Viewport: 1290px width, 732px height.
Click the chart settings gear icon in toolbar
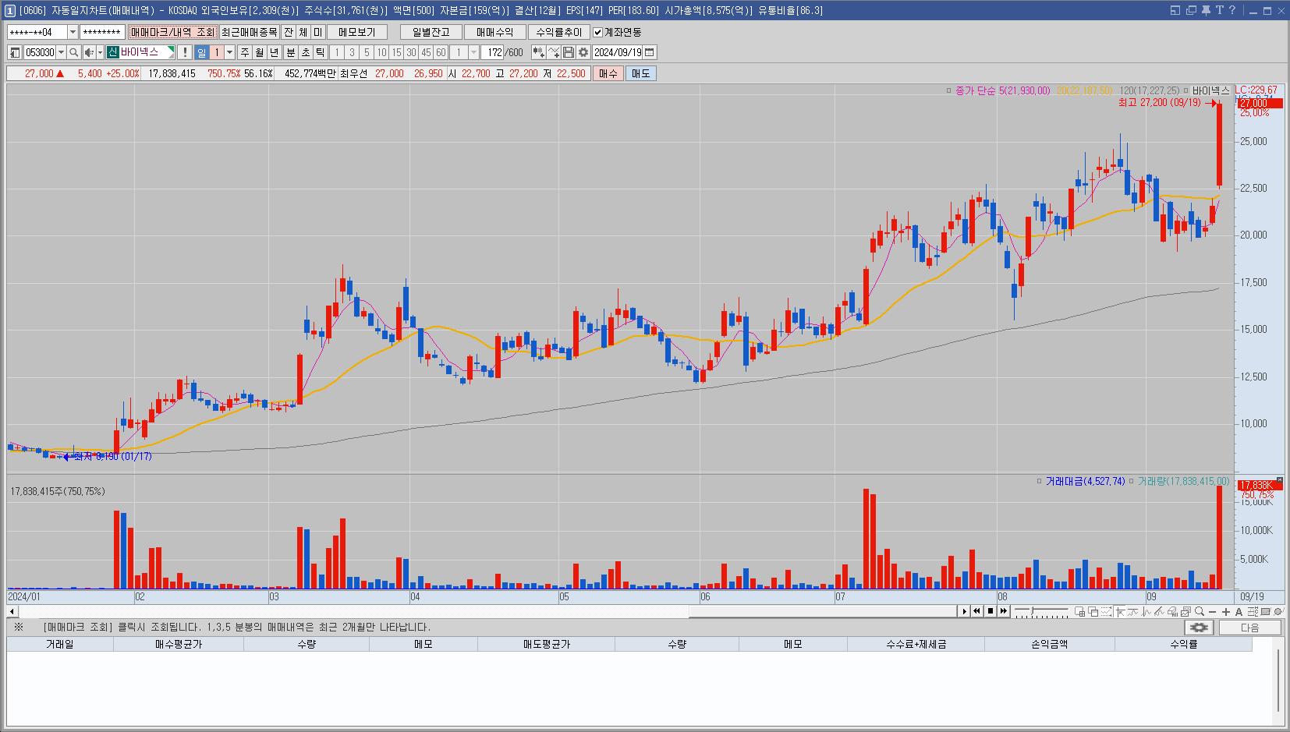coord(583,52)
